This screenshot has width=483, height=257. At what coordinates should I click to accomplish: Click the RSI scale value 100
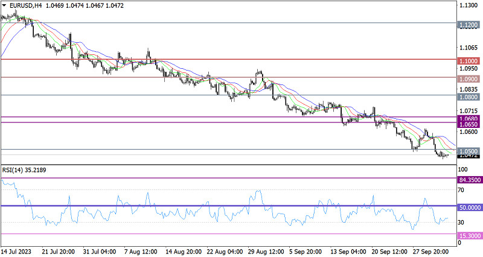tap(462, 170)
